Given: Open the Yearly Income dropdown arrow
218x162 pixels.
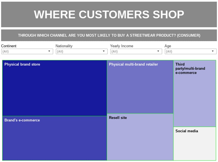Looking at the screenshot, I should click(159, 51).
